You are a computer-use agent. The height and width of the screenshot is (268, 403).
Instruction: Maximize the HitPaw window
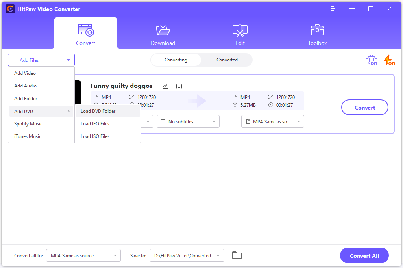pos(371,9)
